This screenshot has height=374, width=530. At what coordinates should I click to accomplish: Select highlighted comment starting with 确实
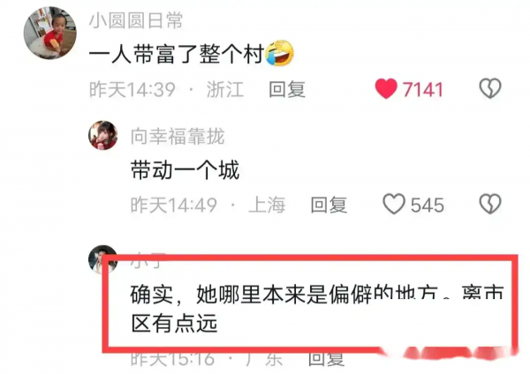click(x=317, y=309)
